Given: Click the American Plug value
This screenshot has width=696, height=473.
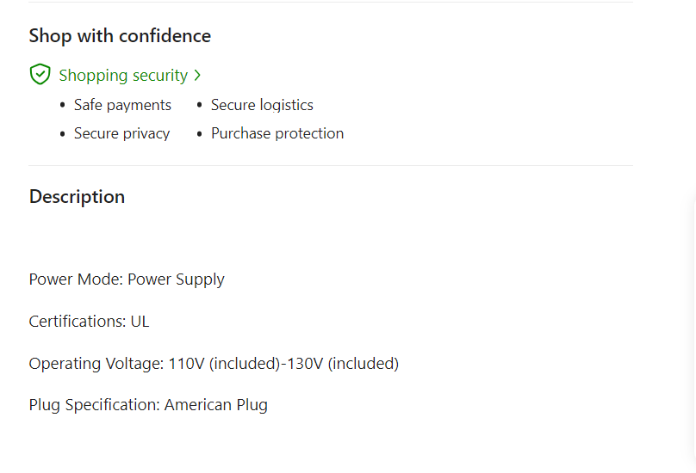Looking at the screenshot, I should [x=216, y=405].
